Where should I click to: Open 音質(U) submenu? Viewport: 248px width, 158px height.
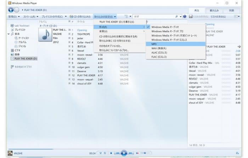click(x=120, y=31)
